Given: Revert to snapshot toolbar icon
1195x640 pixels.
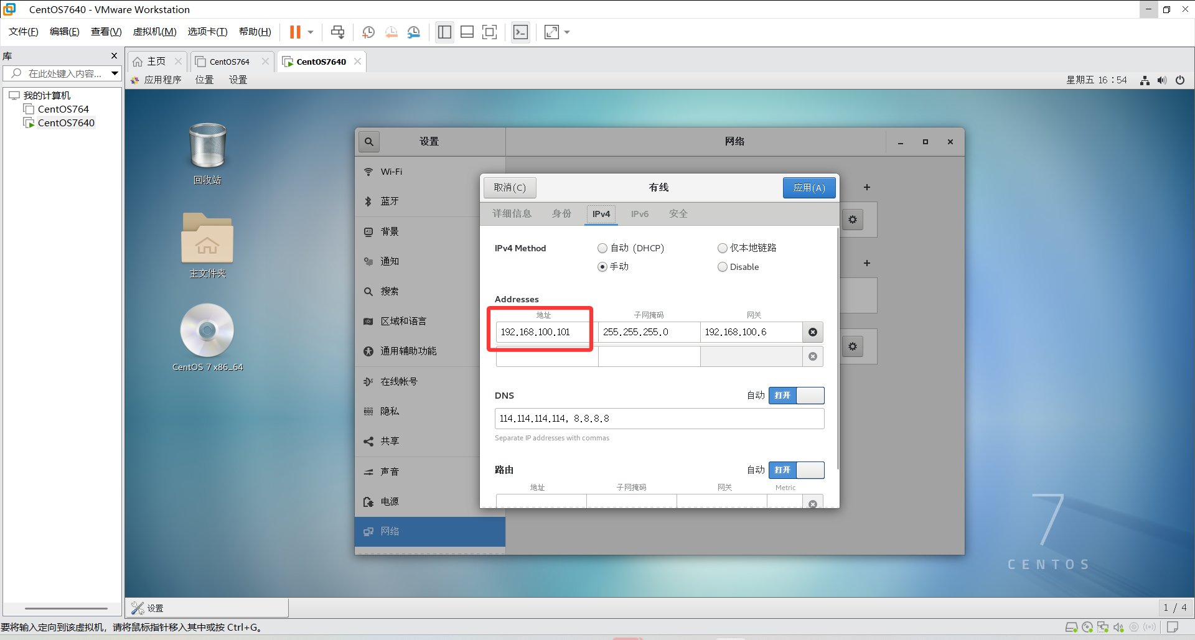Looking at the screenshot, I should [x=391, y=32].
